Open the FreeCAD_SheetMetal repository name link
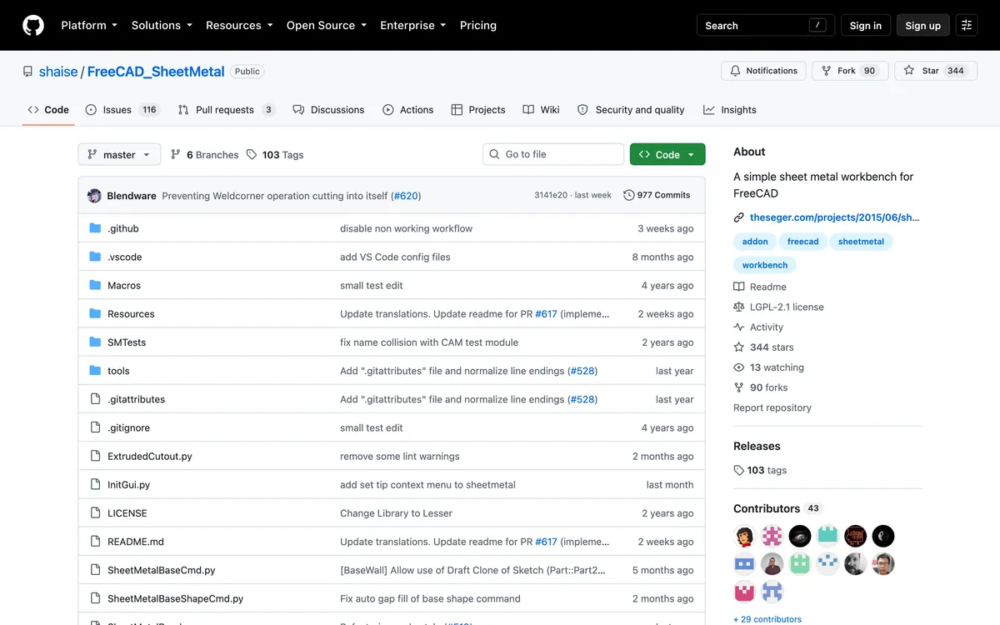1000x625 pixels. pos(156,72)
